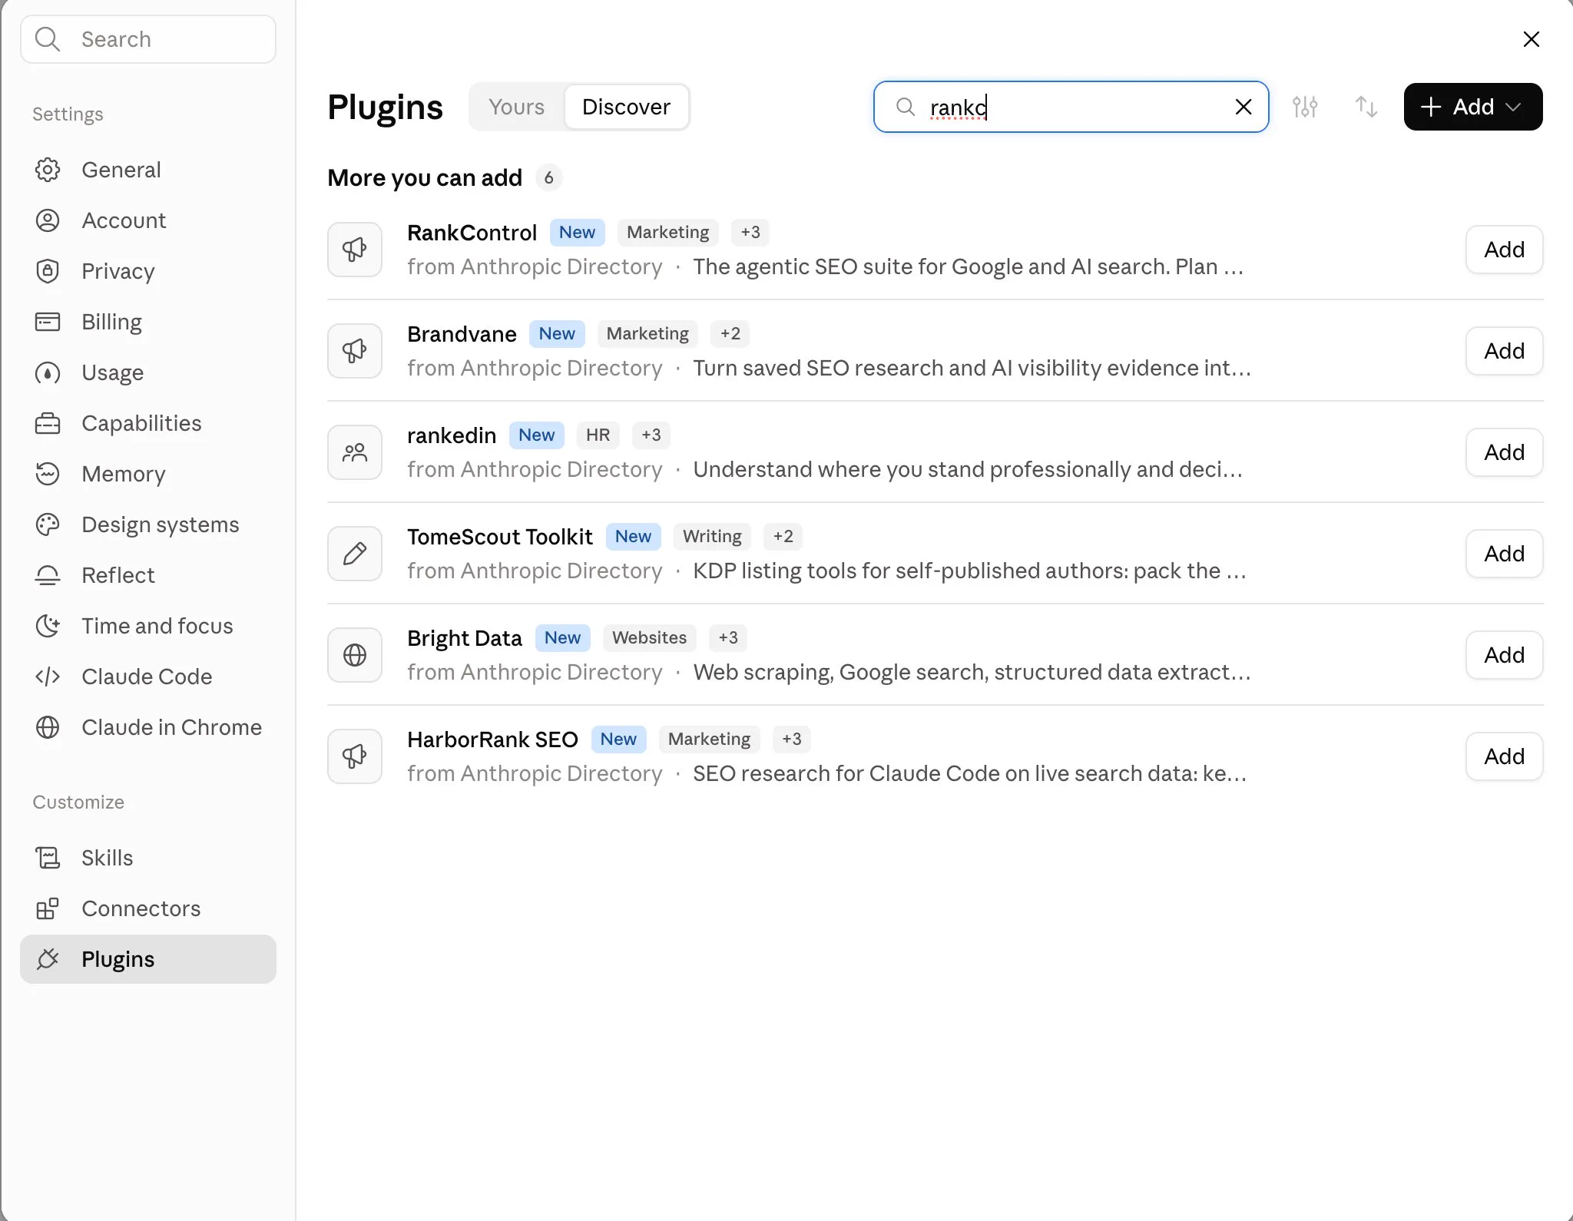Add the Brandvane plugin
1573x1221 pixels.
click(x=1504, y=351)
